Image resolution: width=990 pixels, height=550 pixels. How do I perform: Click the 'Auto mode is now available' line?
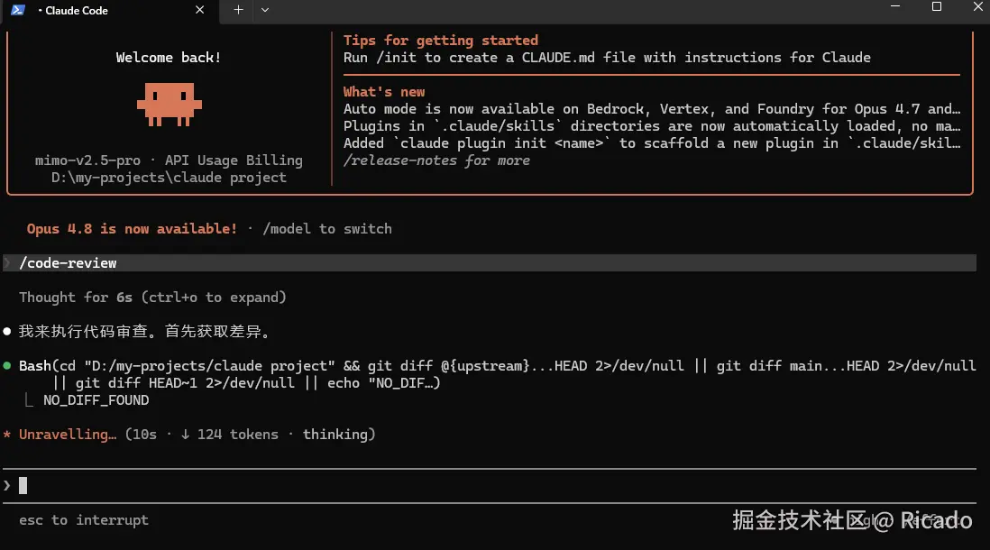(652, 109)
